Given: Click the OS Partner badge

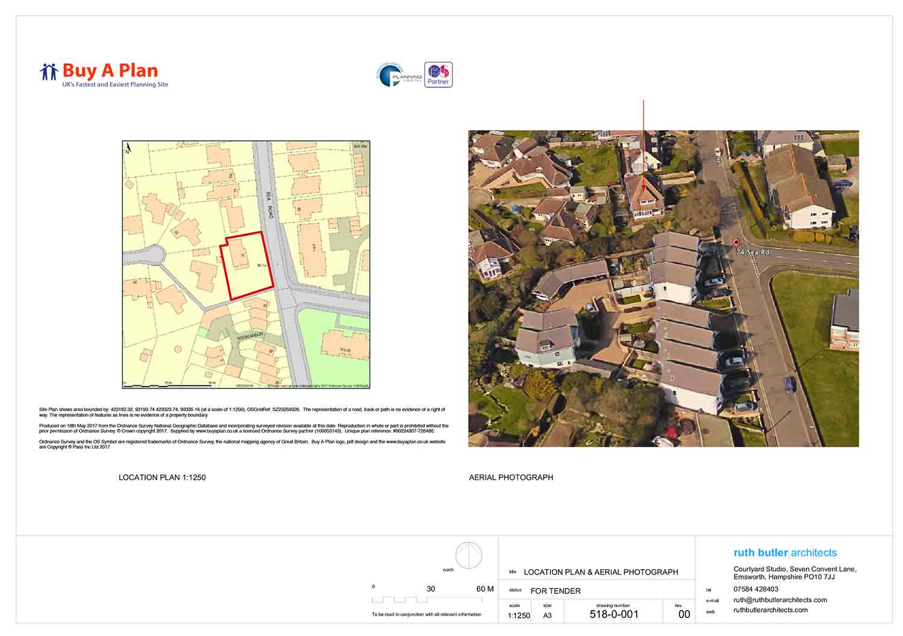Looking at the screenshot, I should click(x=438, y=75).
